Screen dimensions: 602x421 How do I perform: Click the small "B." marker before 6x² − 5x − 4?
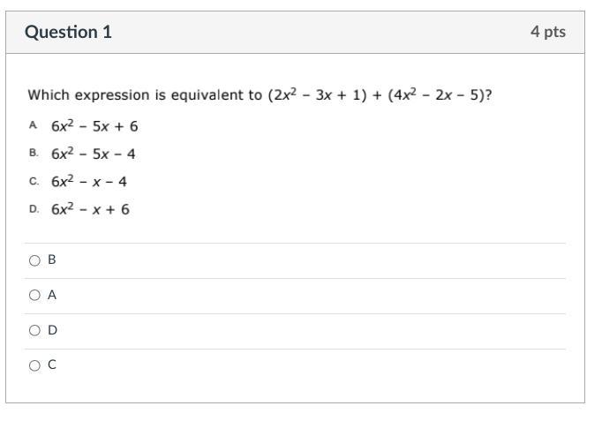[x=34, y=154]
